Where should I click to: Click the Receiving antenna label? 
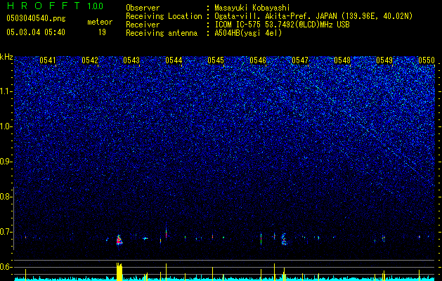point(162,33)
